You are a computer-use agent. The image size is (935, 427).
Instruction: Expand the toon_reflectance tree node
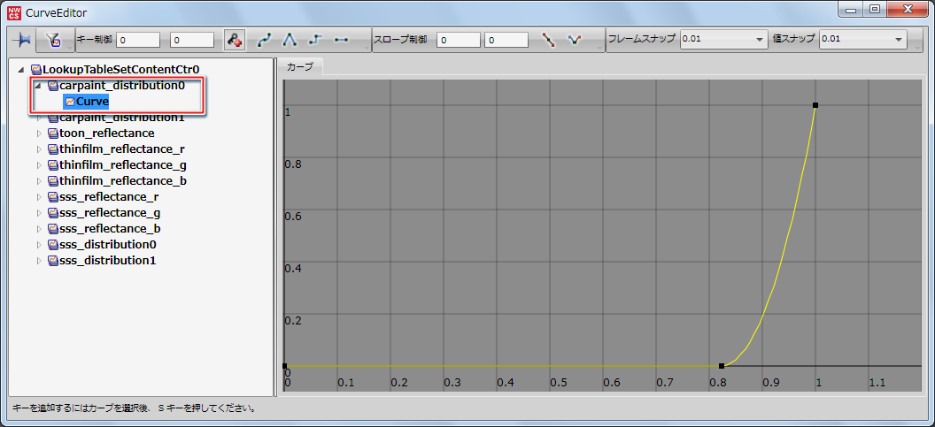pyautogui.click(x=38, y=133)
